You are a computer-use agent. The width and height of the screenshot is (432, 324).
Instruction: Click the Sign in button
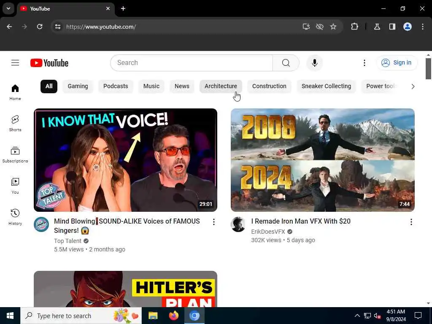tap(397, 63)
